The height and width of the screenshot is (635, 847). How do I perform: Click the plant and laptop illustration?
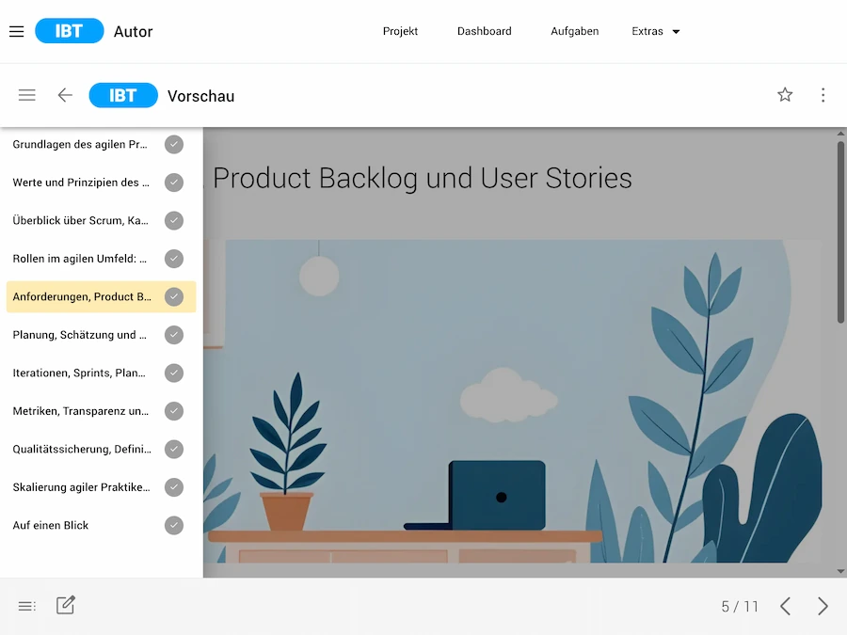coord(512,401)
